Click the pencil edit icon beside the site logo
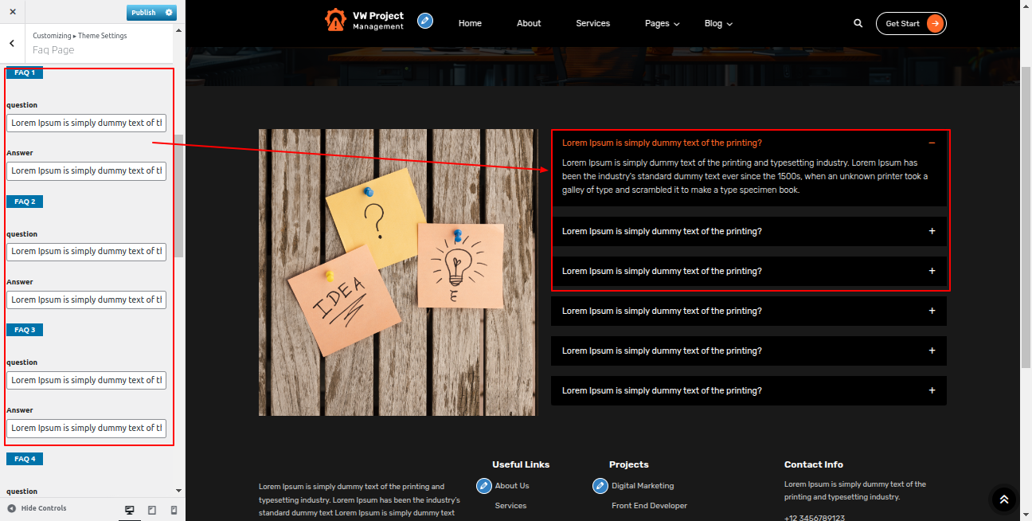The height and width of the screenshot is (521, 1032). click(x=425, y=21)
